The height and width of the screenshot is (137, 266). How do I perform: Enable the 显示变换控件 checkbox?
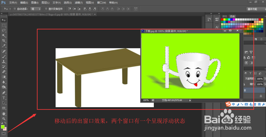pos(46,9)
